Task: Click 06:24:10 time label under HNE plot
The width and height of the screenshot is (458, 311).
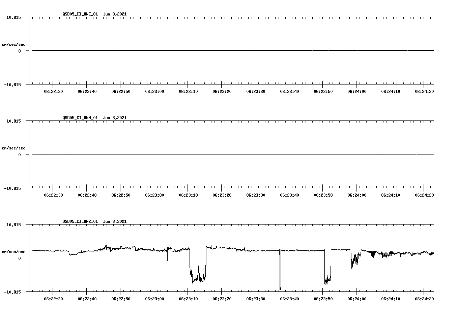Action: pos(391,92)
